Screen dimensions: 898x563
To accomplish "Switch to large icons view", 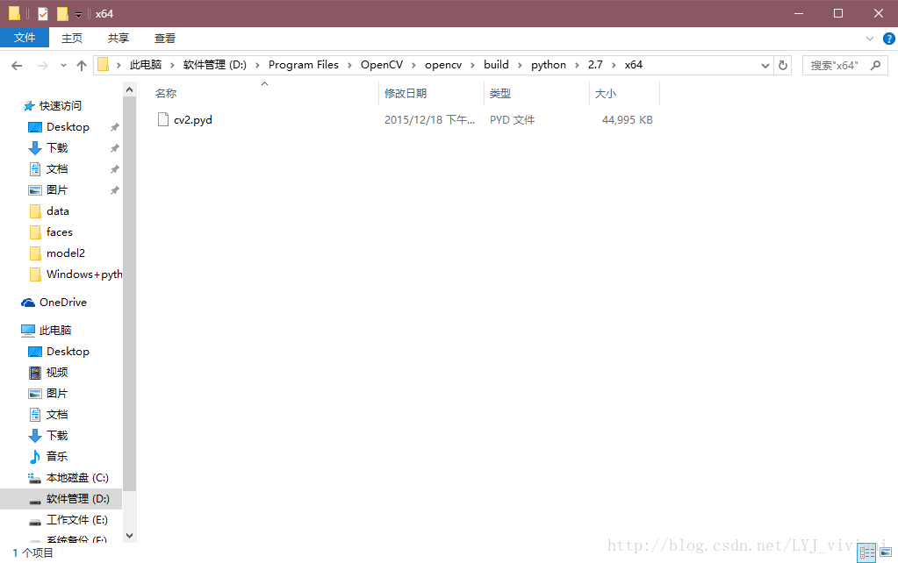I will [886, 552].
